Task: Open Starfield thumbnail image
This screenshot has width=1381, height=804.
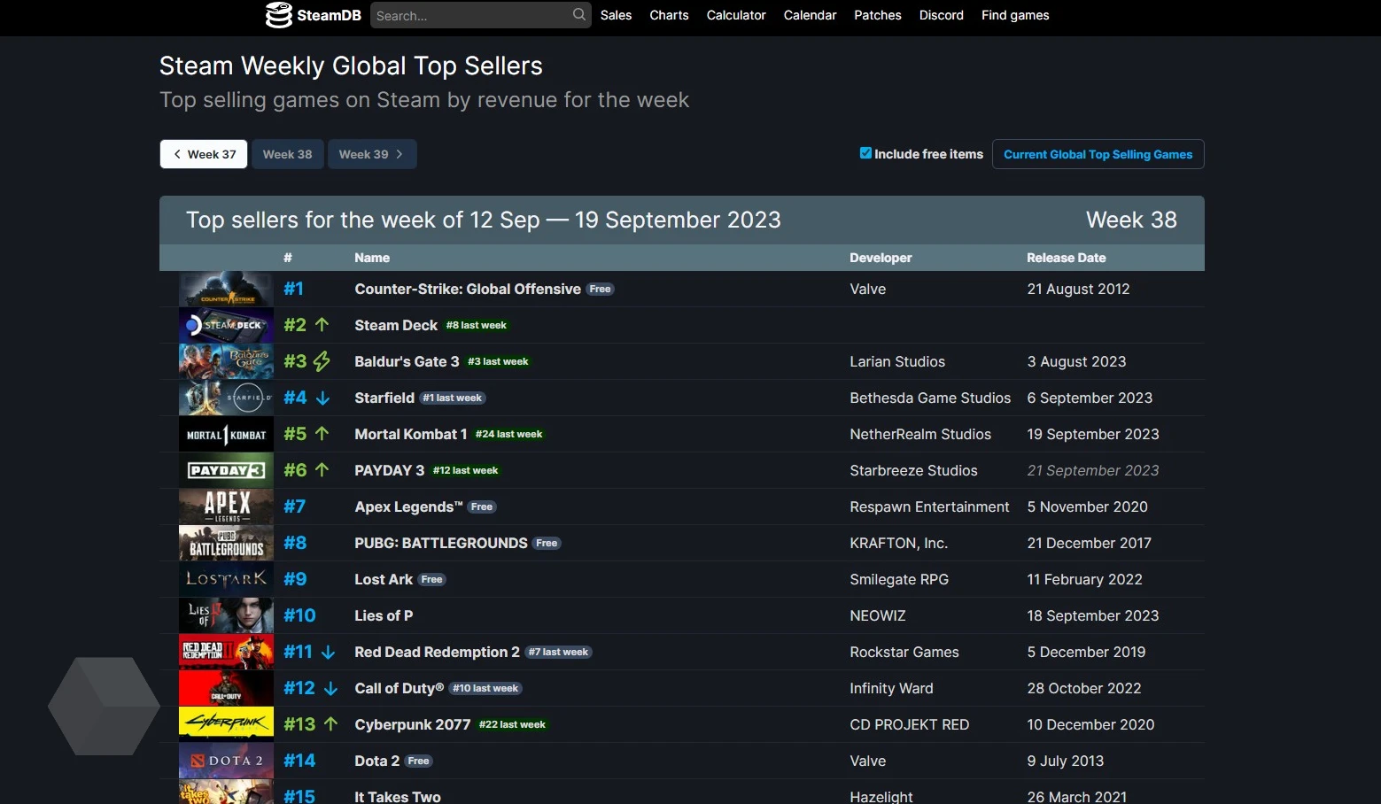Action: (x=226, y=398)
